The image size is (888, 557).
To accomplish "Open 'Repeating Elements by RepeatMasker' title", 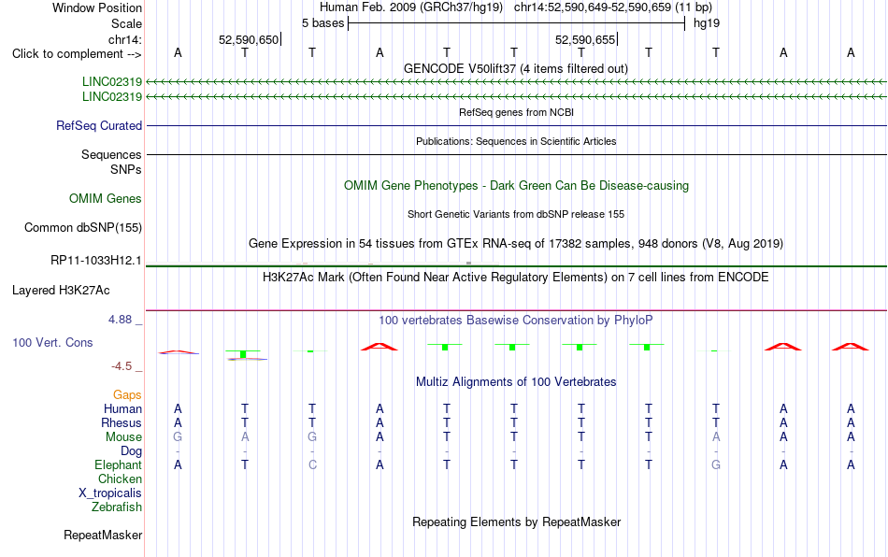I will [516, 521].
